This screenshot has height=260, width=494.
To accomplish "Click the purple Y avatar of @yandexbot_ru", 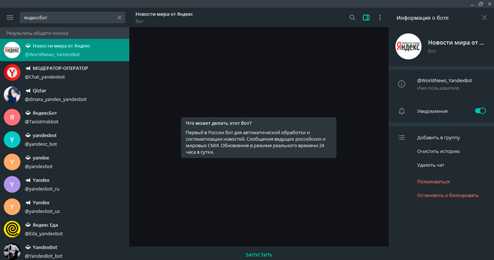I will 12,184.
